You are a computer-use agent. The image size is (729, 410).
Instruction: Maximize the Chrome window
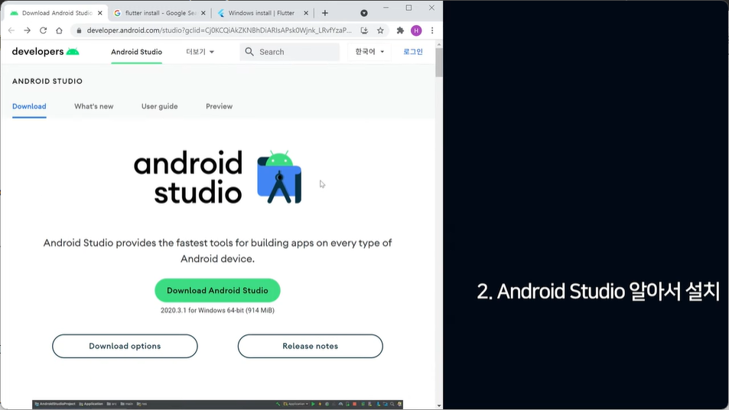pyautogui.click(x=408, y=8)
